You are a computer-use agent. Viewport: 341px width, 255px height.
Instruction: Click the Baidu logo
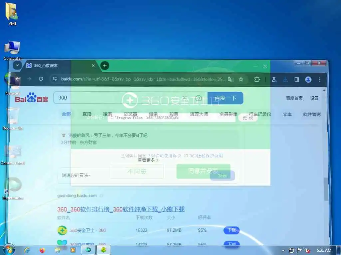click(32, 98)
